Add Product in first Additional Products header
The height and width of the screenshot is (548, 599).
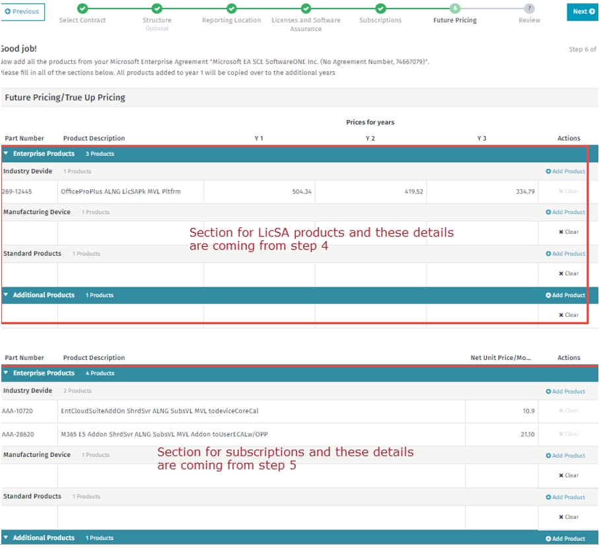tap(565, 295)
